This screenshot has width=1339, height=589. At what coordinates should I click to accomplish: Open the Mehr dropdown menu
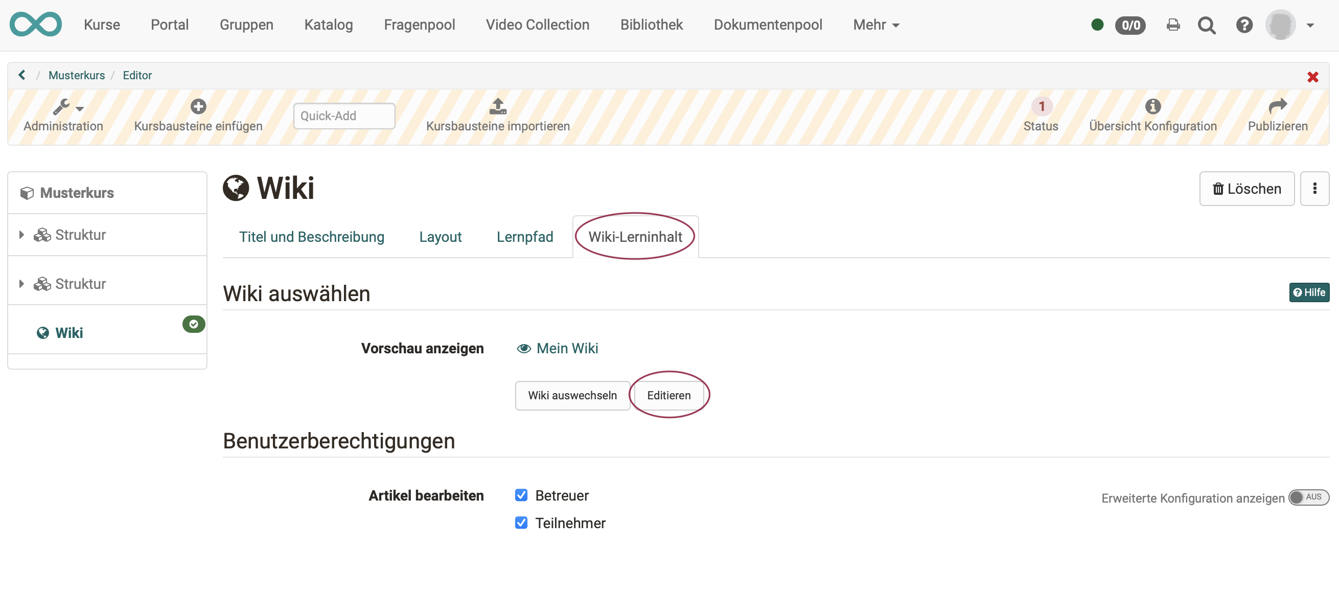876,25
